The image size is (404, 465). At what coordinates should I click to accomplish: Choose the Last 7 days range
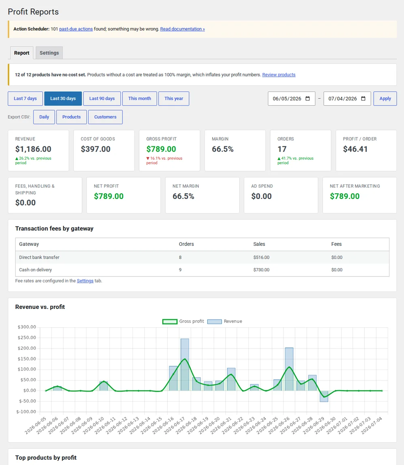pyautogui.click(x=25, y=98)
